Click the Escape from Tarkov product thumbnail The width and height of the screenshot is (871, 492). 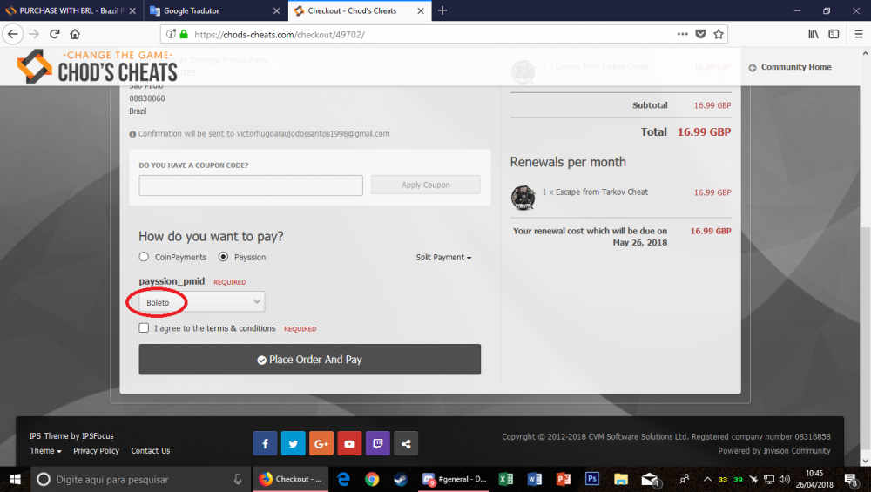tap(523, 197)
